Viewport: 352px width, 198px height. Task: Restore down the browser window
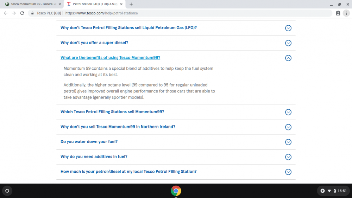click(x=339, y=4)
